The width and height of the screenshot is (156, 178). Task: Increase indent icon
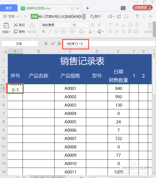click(x=137, y=25)
